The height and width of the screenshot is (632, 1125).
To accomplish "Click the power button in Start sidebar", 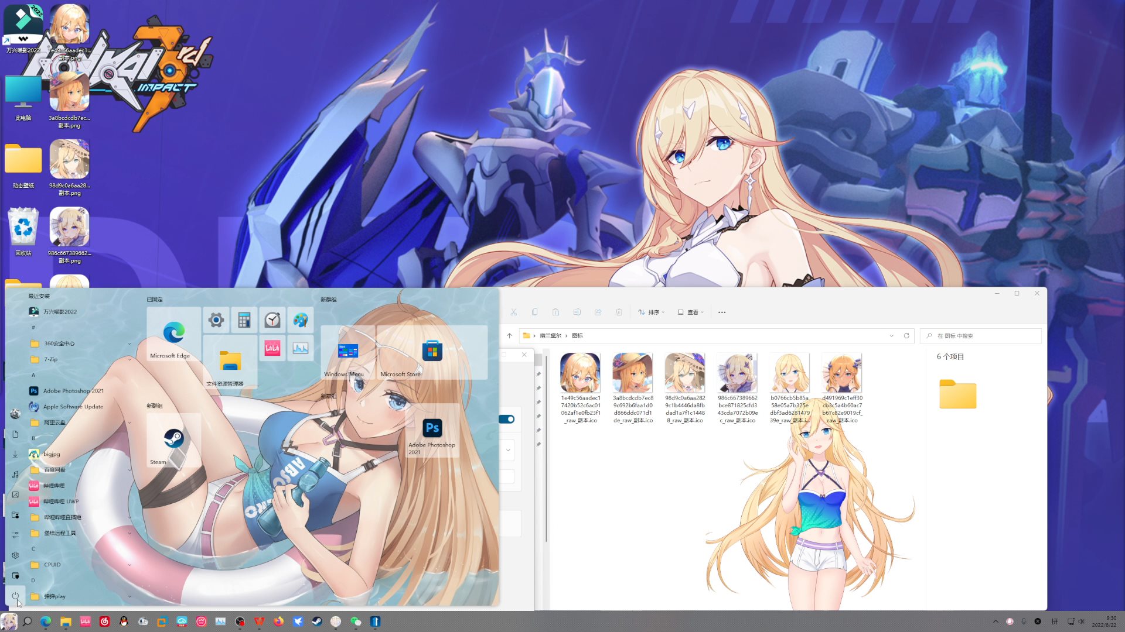I will (x=15, y=596).
